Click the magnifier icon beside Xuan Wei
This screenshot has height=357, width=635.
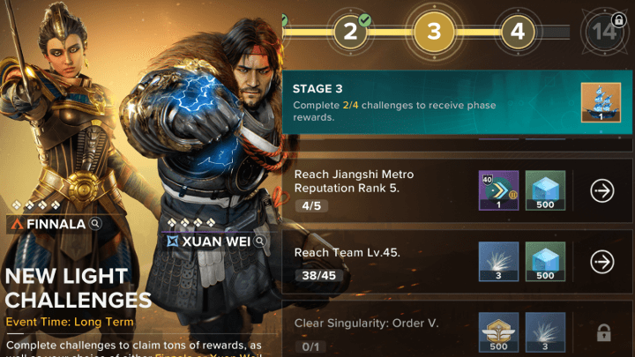coord(260,242)
